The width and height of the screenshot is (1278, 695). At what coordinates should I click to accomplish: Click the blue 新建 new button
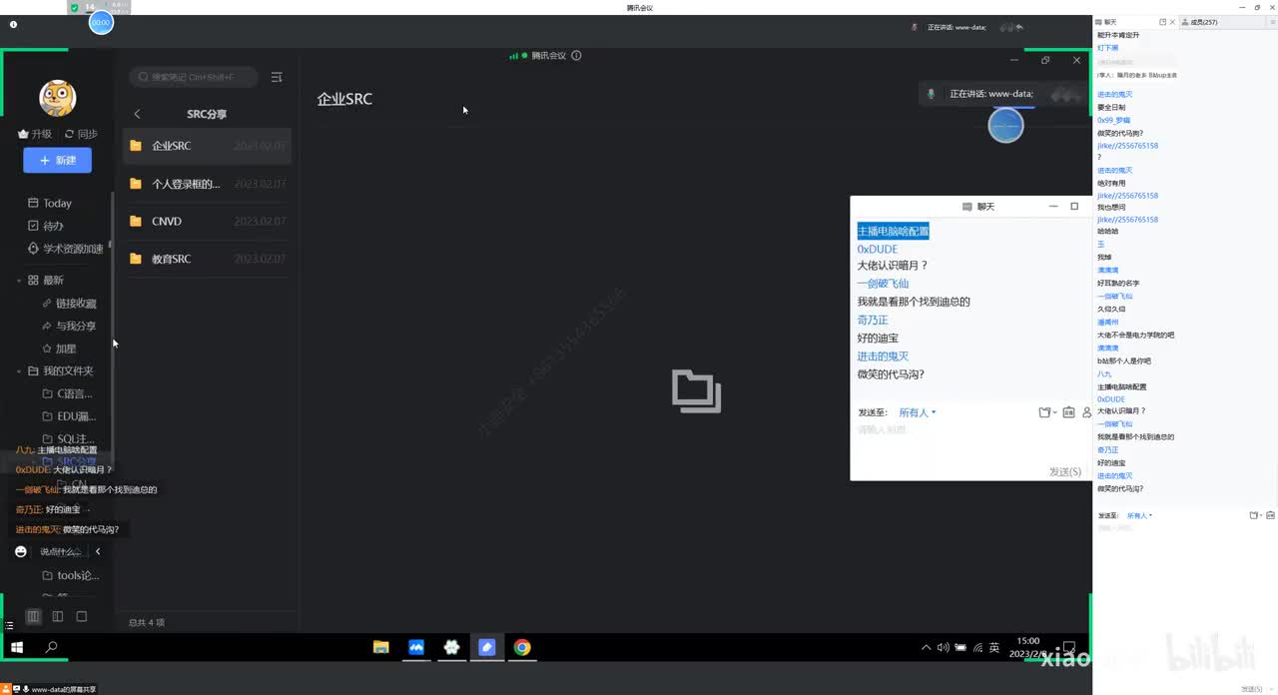(x=58, y=160)
